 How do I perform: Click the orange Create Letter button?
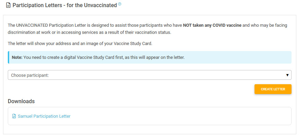(x=273, y=89)
